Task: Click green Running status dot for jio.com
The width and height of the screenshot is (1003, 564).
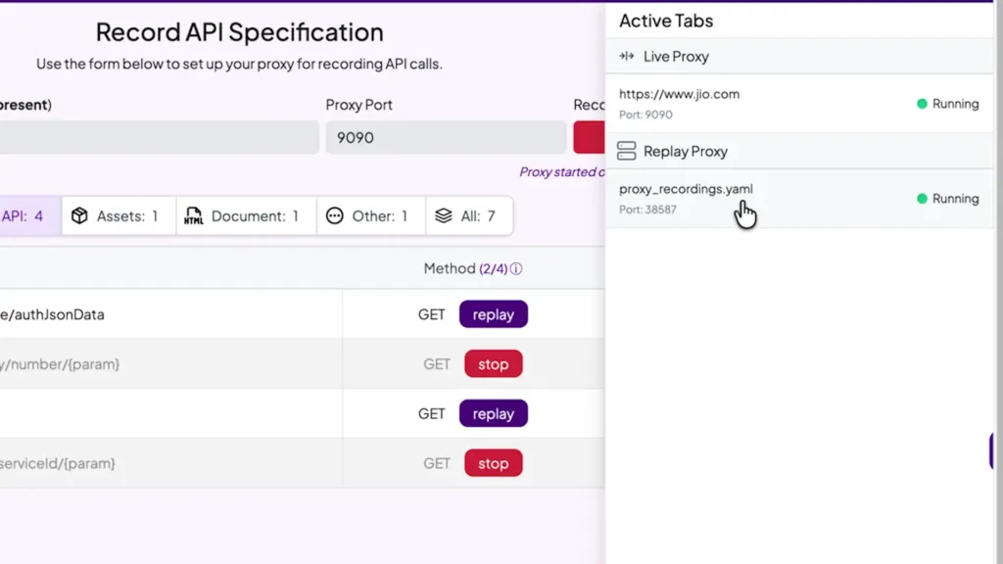Action: (922, 104)
